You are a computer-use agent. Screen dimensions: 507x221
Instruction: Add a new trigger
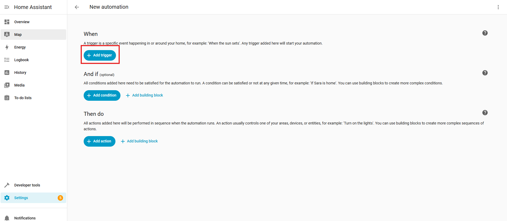click(x=100, y=55)
